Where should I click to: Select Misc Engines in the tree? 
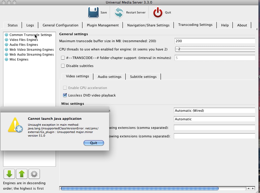[x=19, y=59]
